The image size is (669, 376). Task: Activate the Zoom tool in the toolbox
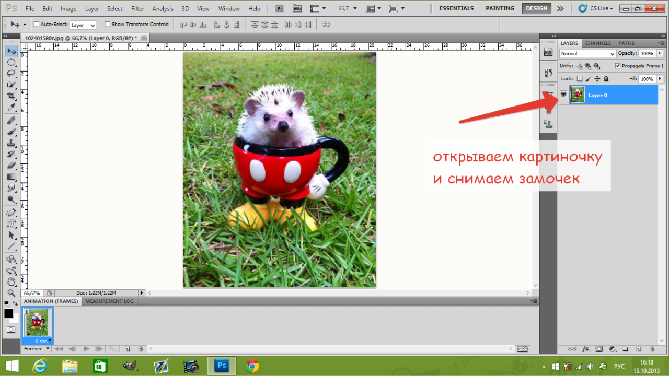point(11,292)
